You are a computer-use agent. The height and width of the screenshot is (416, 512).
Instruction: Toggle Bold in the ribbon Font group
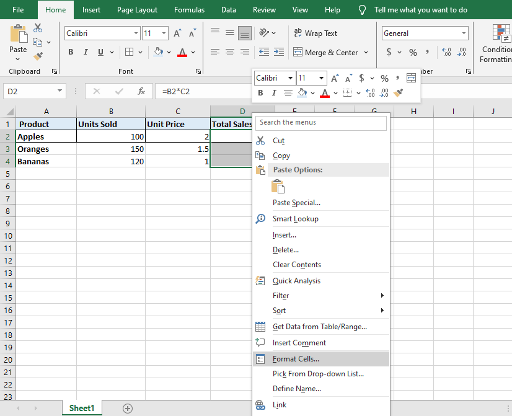pyautogui.click(x=71, y=53)
